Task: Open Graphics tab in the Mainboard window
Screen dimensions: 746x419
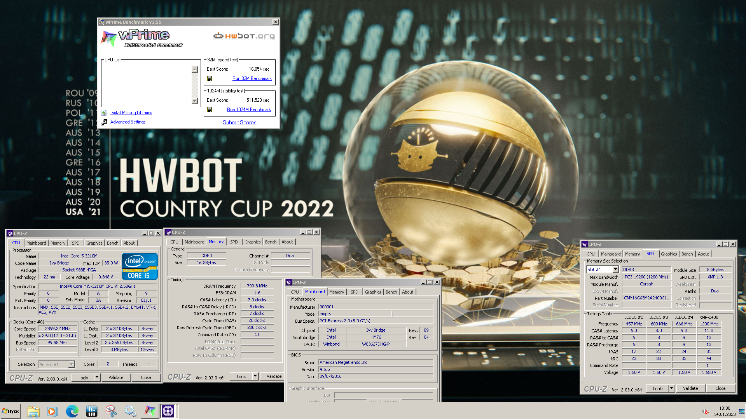Action: tap(373, 292)
